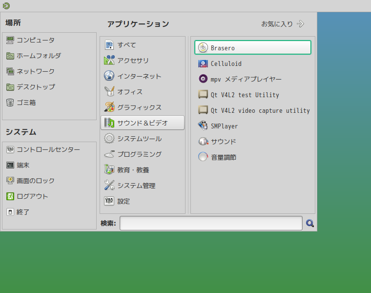The image size is (371, 293).
Task: Select the サウンド&ビデオ category
Action: tap(143, 123)
